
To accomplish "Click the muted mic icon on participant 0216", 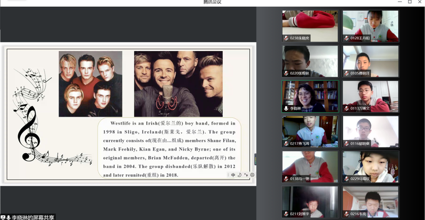I will pos(346,214).
